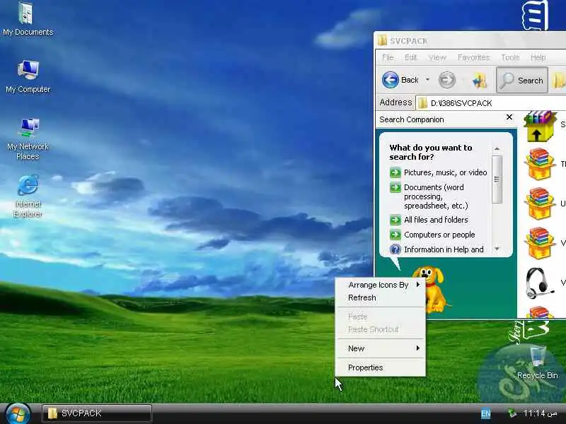Screen dimensions: 566x424
Task: Click Search Companion scroll up arrow
Action: point(497,149)
